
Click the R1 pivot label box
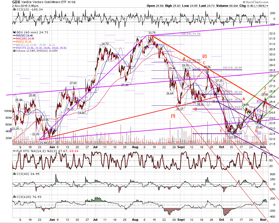259,111
